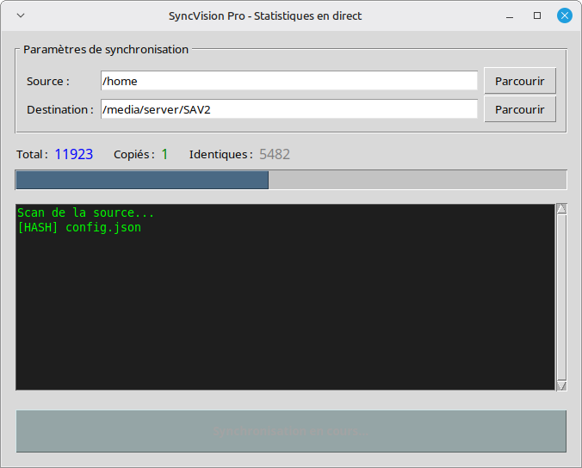Click the Total count value 11923
The width and height of the screenshot is (582, 468).
tap(73, 155)
